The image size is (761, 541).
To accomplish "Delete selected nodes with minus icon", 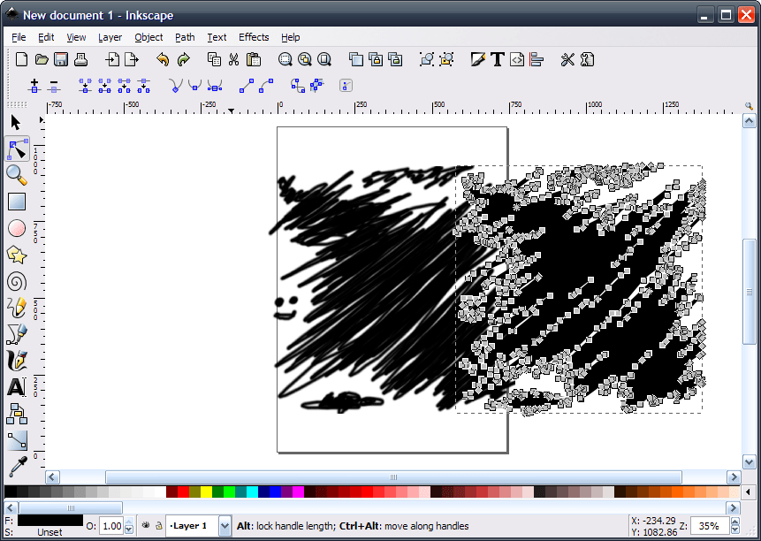I will 54,86.
